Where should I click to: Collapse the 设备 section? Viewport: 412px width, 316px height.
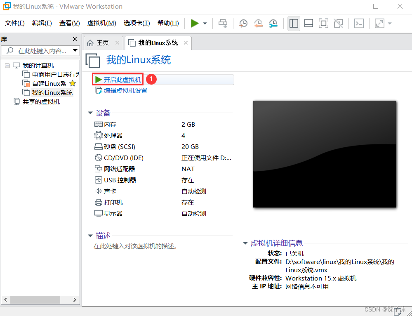point(90,113)
